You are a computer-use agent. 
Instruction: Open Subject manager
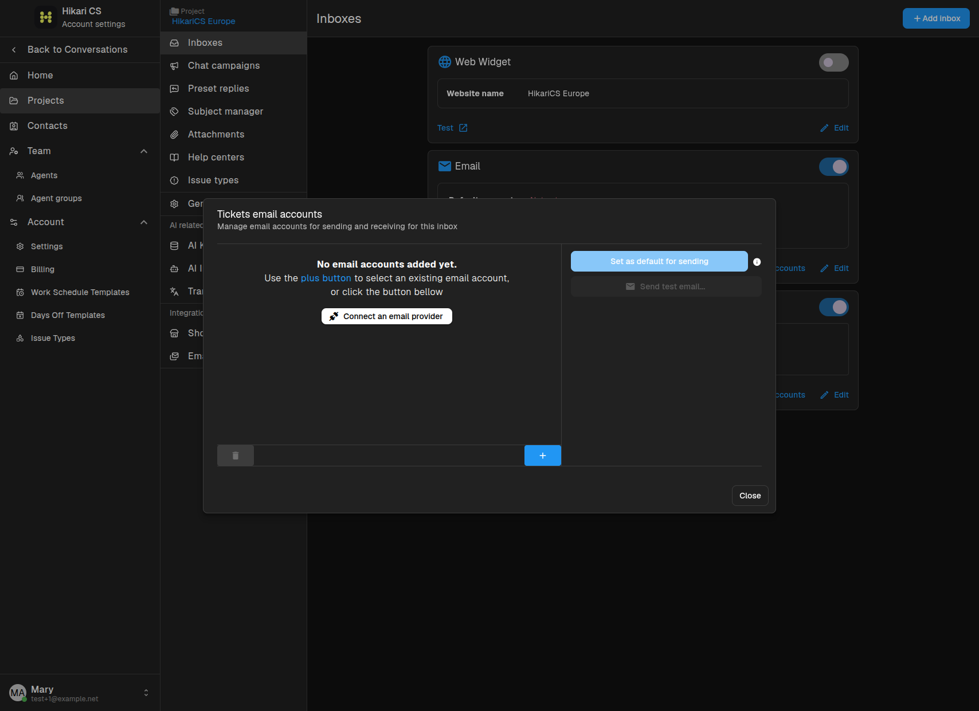[233, 112]
